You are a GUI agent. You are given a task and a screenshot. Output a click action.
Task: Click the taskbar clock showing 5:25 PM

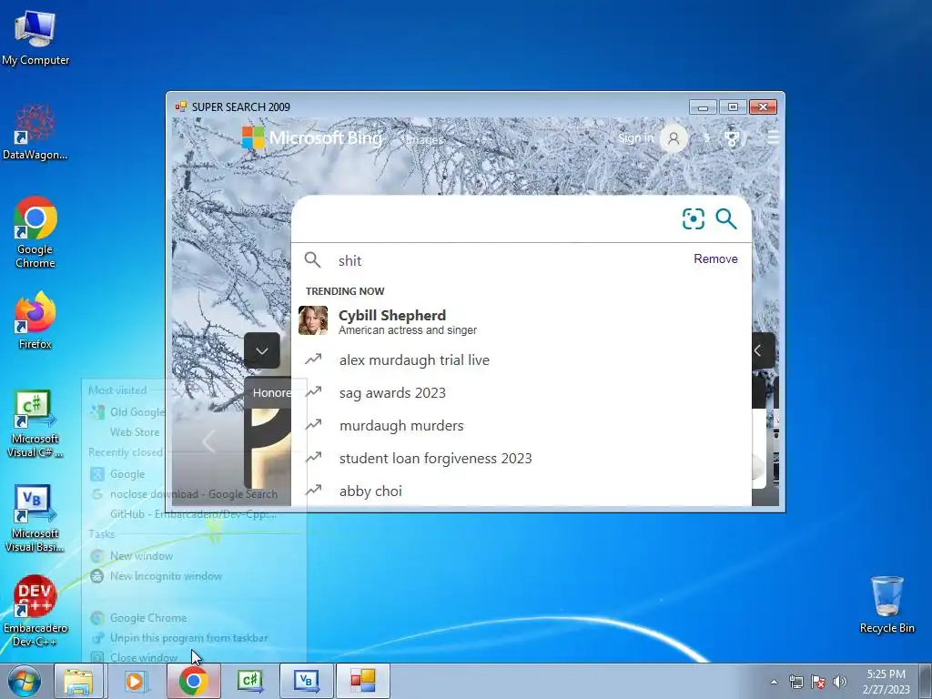tap(886, 682)
